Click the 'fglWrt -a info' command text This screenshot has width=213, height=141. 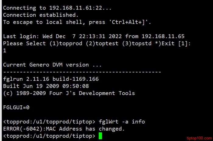pos(122,122)
